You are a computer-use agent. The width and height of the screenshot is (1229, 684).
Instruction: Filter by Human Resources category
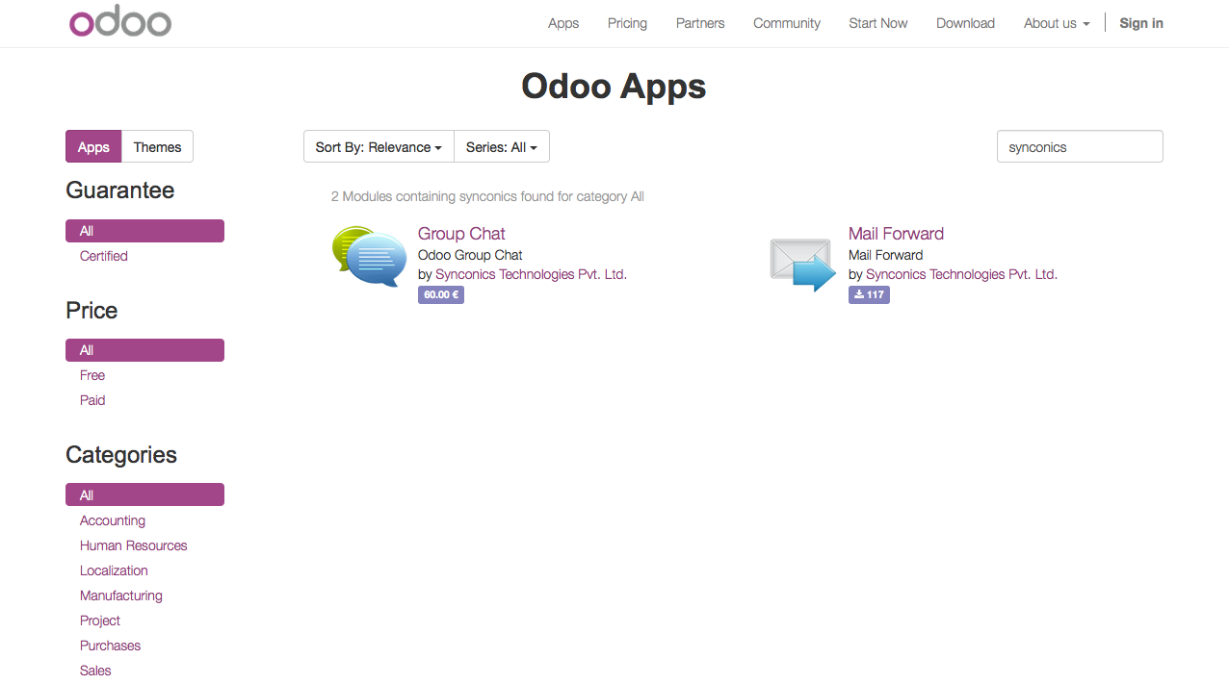134,545
